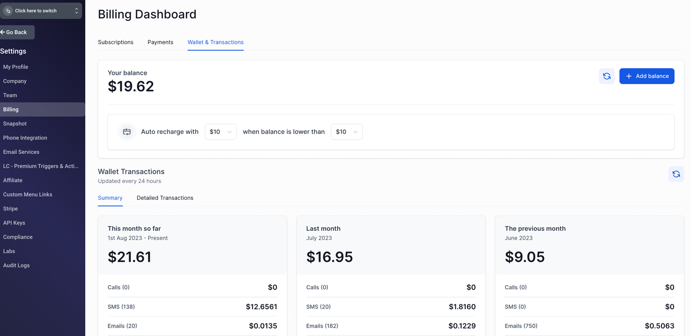This screenshot has height=336, width=690.
Task: Click the Go Back button
Action: tap(17, 32)
